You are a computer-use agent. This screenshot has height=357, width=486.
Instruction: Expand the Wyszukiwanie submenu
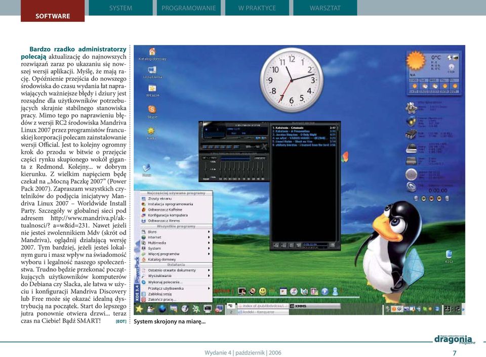coord(176,276)
